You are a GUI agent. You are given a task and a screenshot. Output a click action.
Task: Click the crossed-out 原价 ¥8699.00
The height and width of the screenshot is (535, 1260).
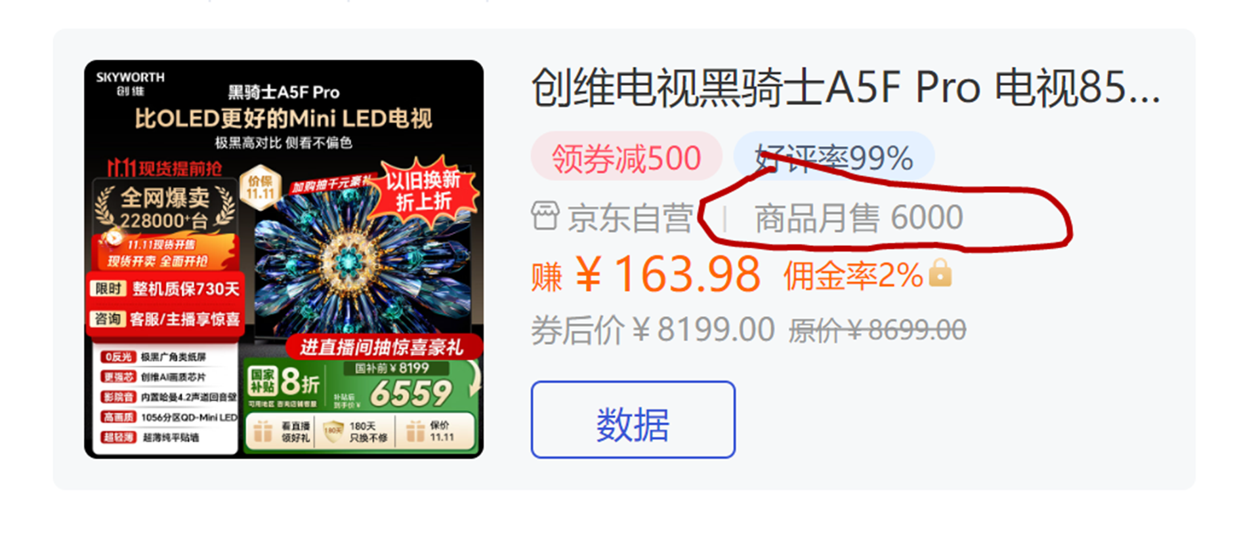(877, 330)
